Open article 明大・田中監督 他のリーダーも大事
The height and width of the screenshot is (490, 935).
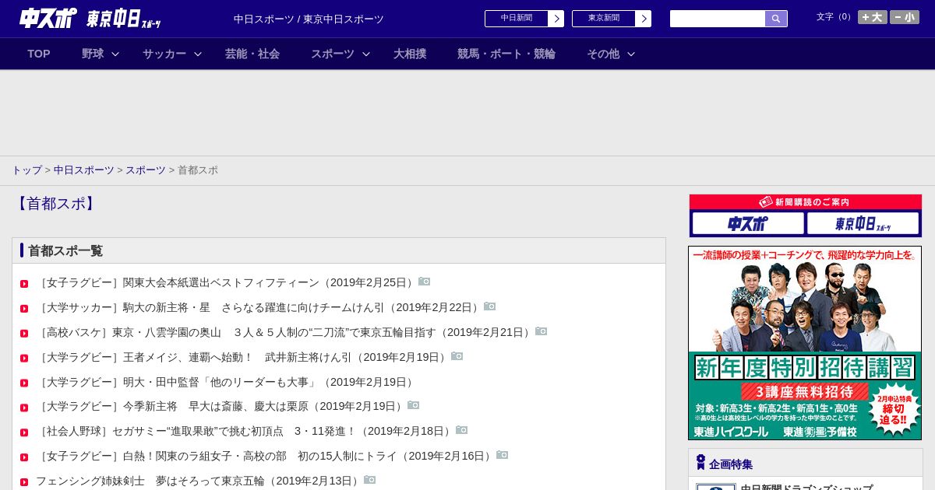coord(226,382)
